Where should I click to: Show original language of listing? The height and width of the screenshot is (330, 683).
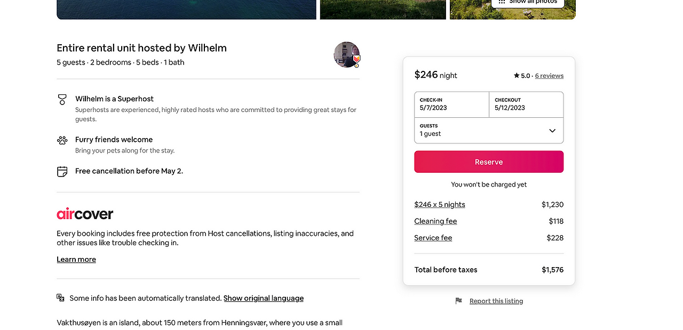[x=264, y=299]
